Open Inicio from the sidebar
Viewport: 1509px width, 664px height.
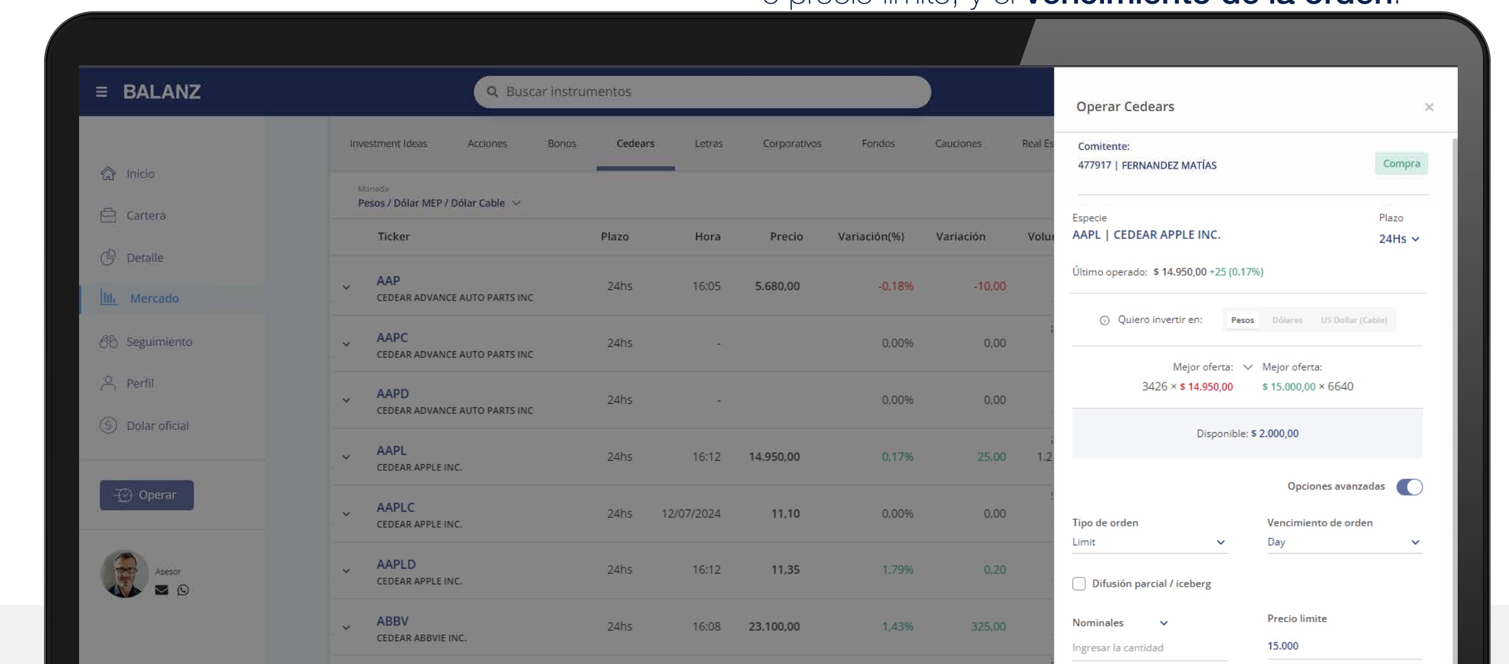(x=140, y=174)
